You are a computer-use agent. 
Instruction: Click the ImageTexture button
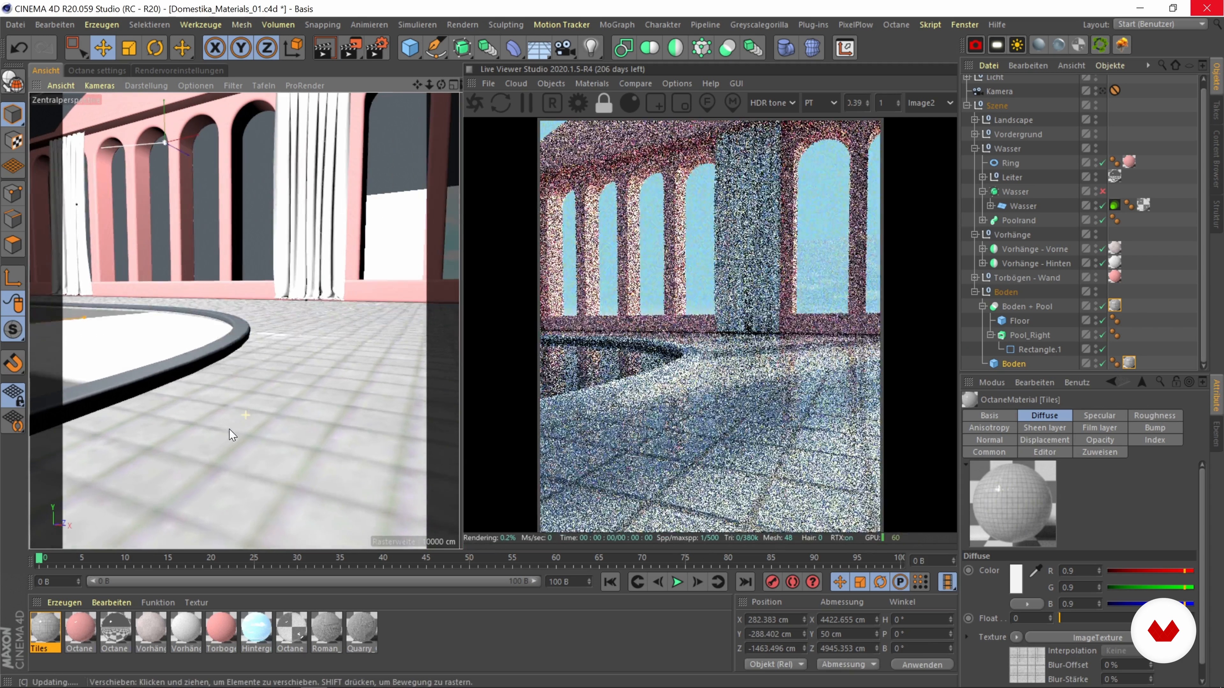pyautogui.click(x=1097, y=637)
